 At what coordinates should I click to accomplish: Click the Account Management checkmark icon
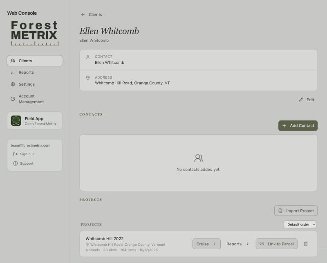click(x=13, y=99)
